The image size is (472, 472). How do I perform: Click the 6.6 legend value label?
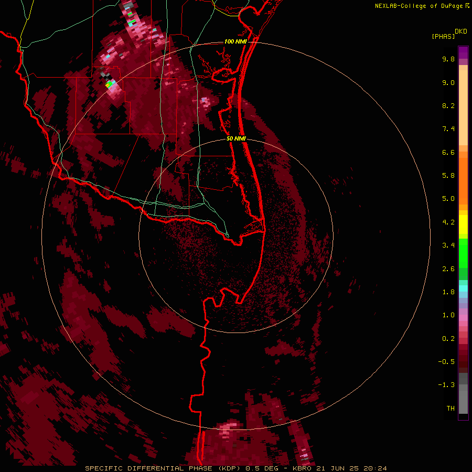(x=448, y=152)
